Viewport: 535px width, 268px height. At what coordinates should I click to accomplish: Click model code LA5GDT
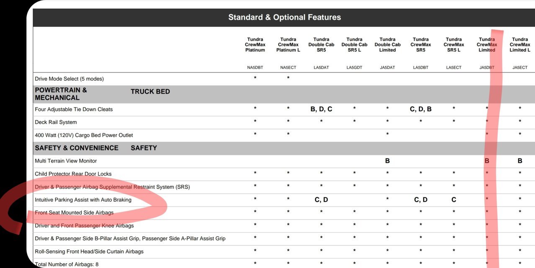[x=354, y=67]
